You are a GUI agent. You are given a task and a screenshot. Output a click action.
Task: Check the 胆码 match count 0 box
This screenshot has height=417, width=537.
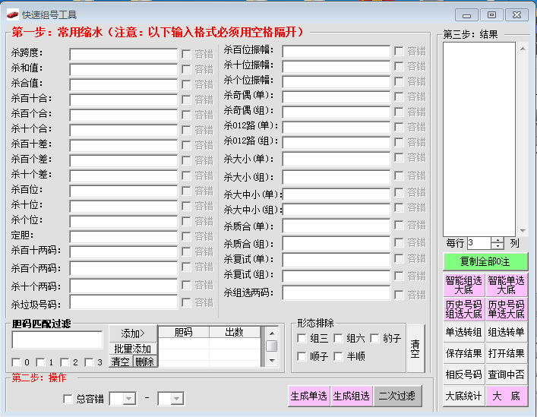click(16, 362)
